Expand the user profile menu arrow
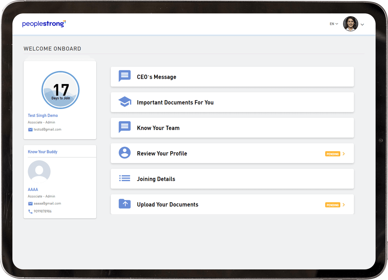 362,25
